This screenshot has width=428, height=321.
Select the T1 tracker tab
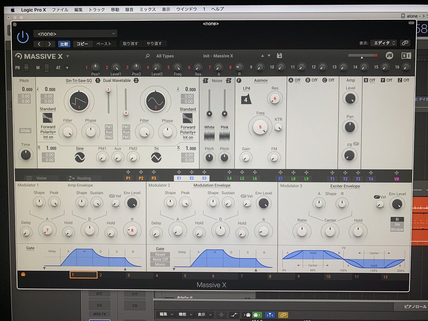pos(332,178)
